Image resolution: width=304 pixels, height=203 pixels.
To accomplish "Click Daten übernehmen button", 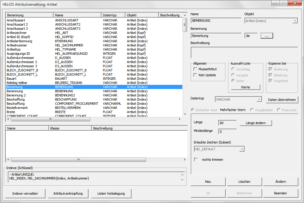I will coord(282,100).
